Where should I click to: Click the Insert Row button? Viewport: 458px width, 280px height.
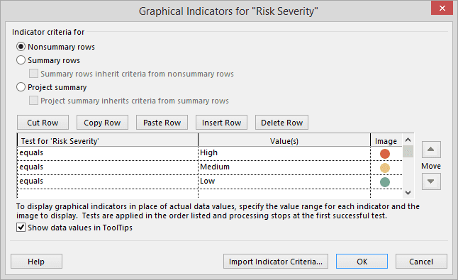pyautogui.click(x=221, y=123)
